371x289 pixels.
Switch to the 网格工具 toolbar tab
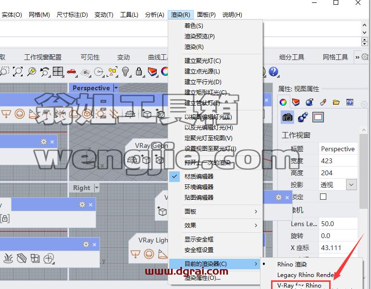click(x=335, y=57)
